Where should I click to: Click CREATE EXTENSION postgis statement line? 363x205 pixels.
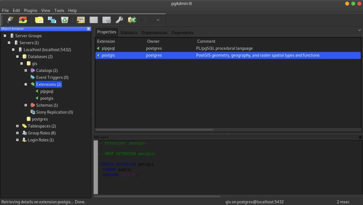[x=127, y=164]
